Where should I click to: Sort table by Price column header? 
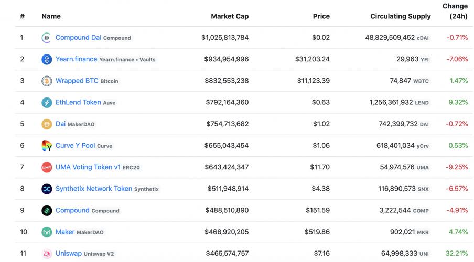(x=321, y=16)
